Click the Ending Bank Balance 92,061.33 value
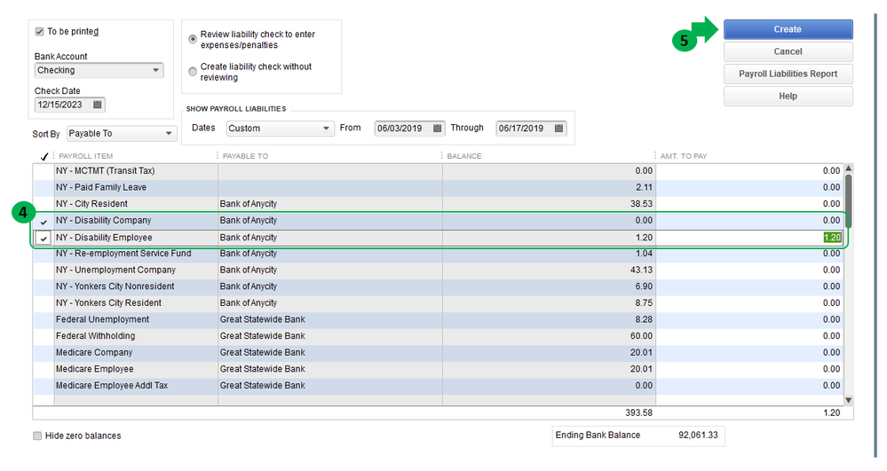887x471 pixels. (x=698, y=435)
